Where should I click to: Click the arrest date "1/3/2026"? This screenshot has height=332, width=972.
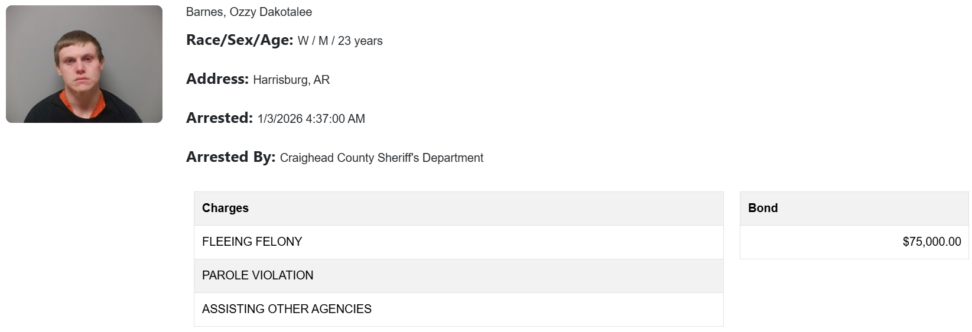pos(280,119)
